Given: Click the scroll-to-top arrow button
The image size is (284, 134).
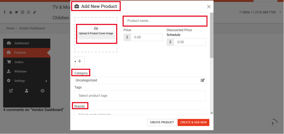Looking at the screenshot, I should click(273, 124).
